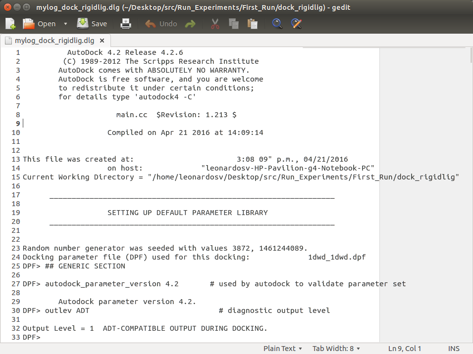Click text 'Compiled on Apr 21 2016'
The width and height of the screenshot is (473, 354).
tap(158, 133)
